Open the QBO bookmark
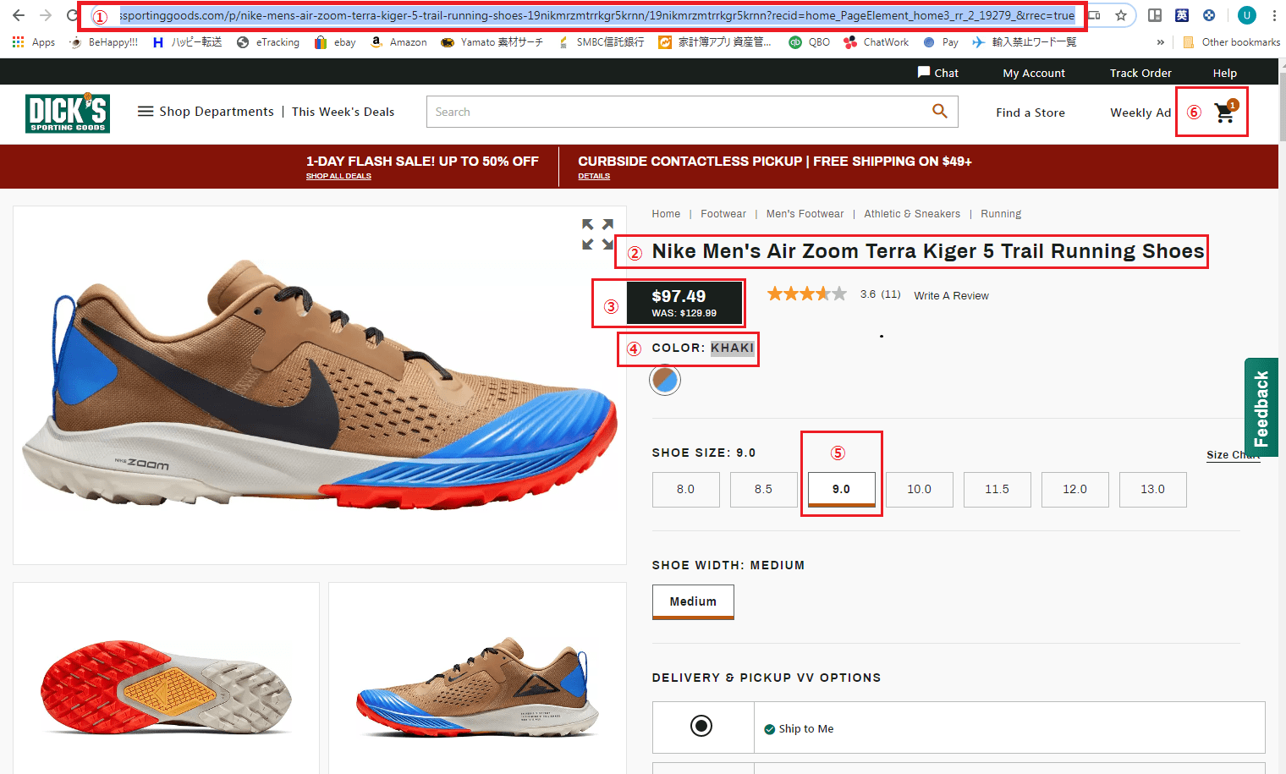This screenshot has width=1286, height=774. [810, 42]
